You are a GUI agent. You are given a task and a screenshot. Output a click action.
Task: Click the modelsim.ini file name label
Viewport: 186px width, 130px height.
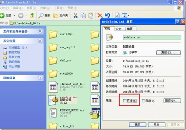[68, 97]
